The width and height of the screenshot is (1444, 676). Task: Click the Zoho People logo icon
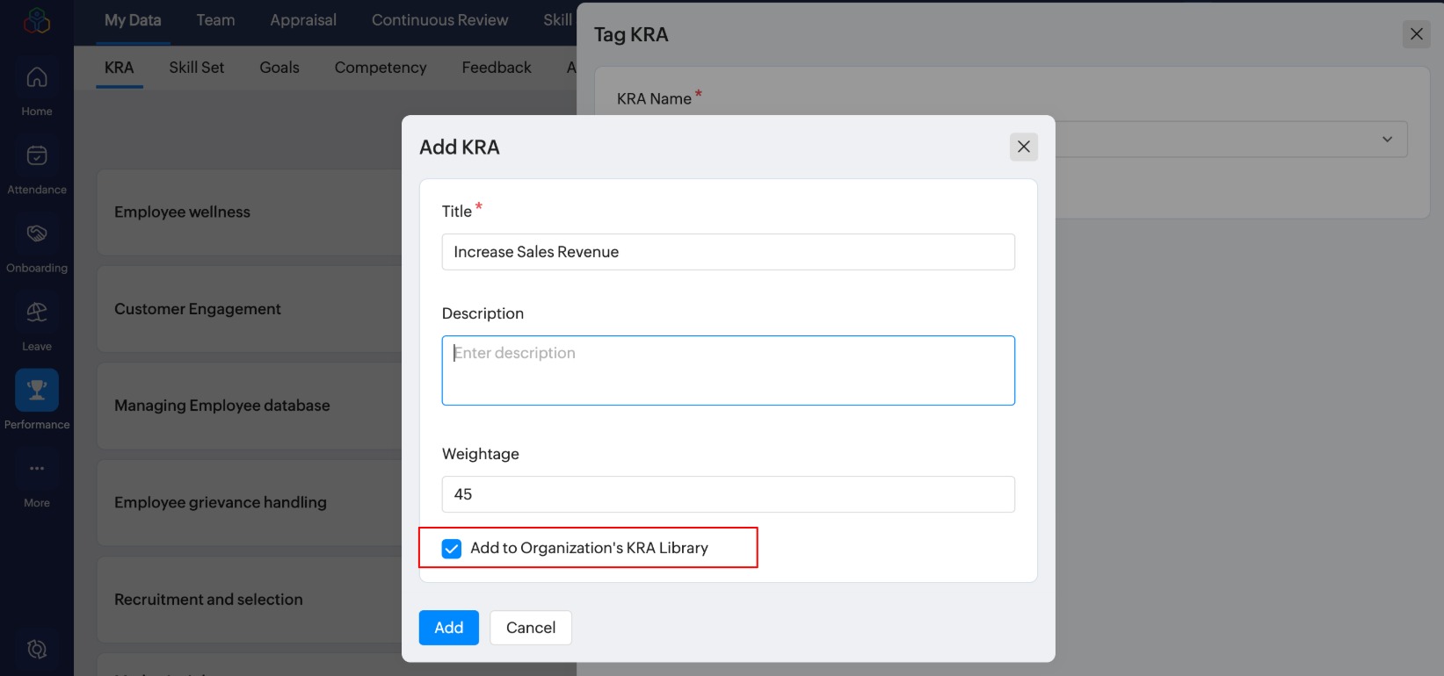[x=37, y=20]
